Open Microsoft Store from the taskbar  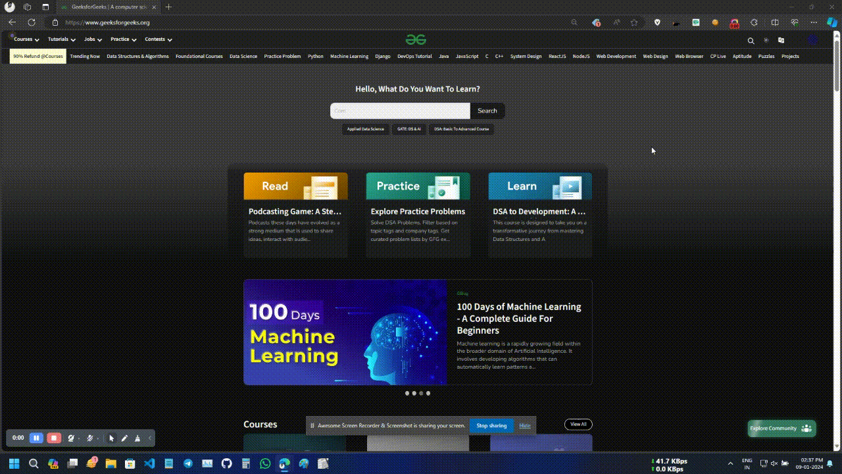point(130,463)
